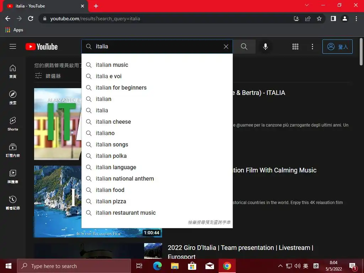Open the ITALIA music video thumbnail
This screenshot has width=364, height=273.
click(x=58, y=124)
